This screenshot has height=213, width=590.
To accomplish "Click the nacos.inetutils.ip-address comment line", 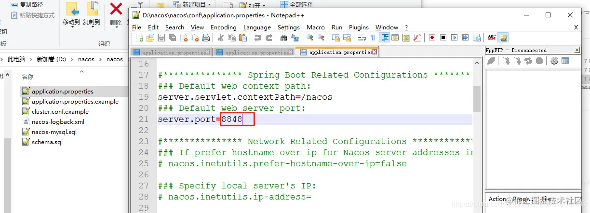I will pyautogui.click(x=235, y=197).
